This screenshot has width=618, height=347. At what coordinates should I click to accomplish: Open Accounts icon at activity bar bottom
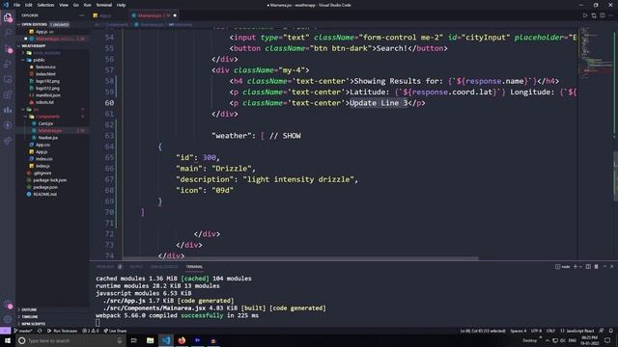point(8,305)
